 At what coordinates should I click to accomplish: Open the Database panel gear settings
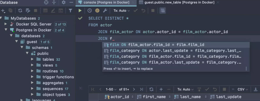[x=63, y=3]
